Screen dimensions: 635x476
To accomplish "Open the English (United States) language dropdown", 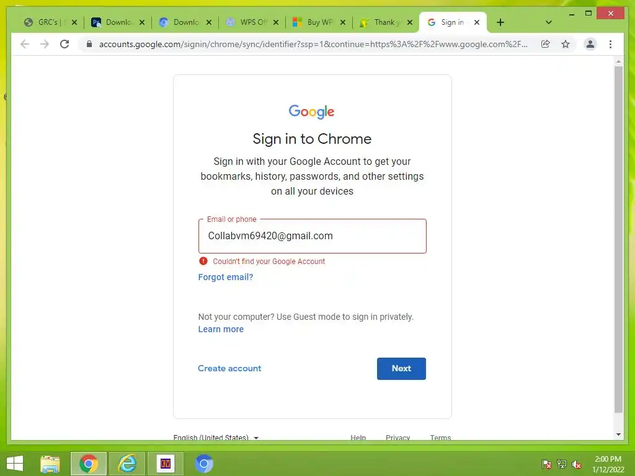I will (216, 437).
